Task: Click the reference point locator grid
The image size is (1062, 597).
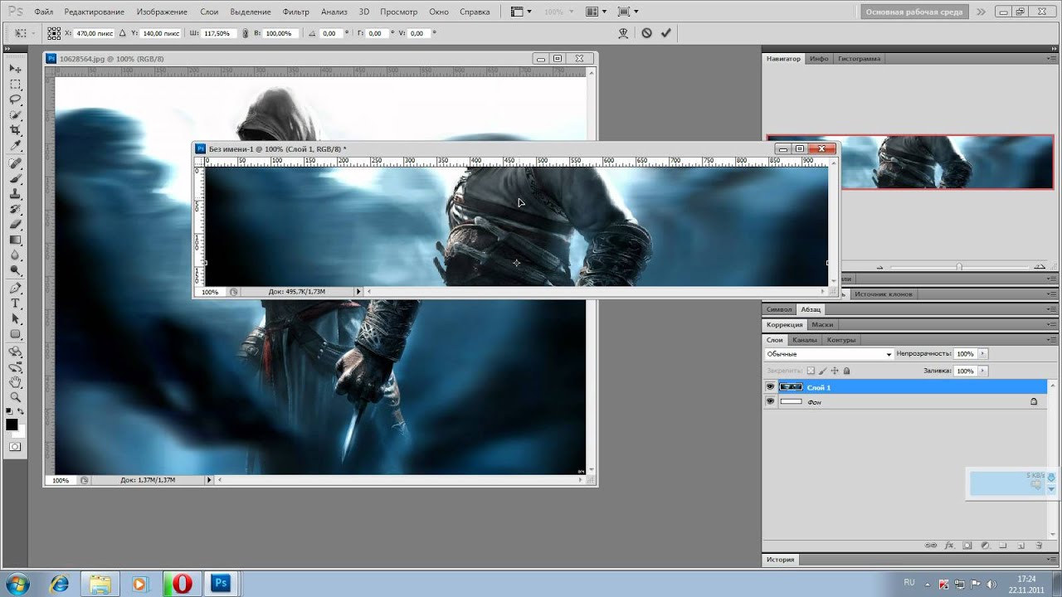Action: point(54,33)
